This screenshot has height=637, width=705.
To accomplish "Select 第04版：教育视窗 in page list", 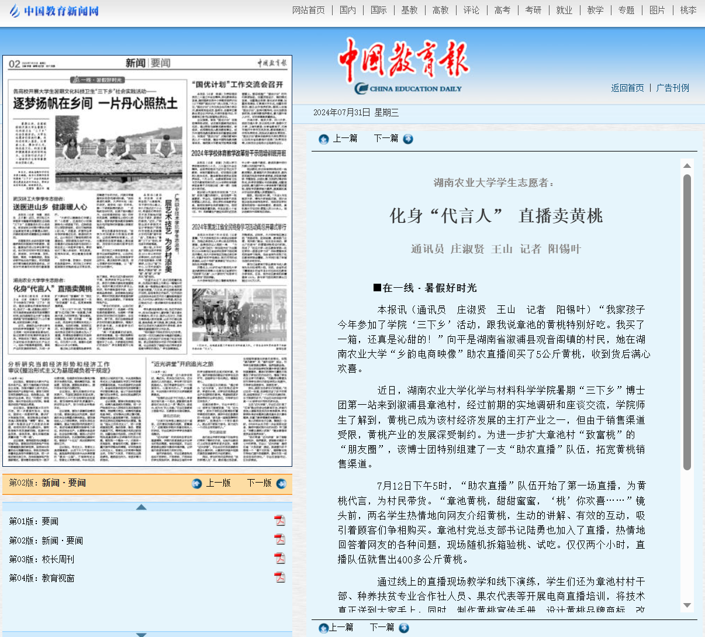I will click(x=42, y=578).
